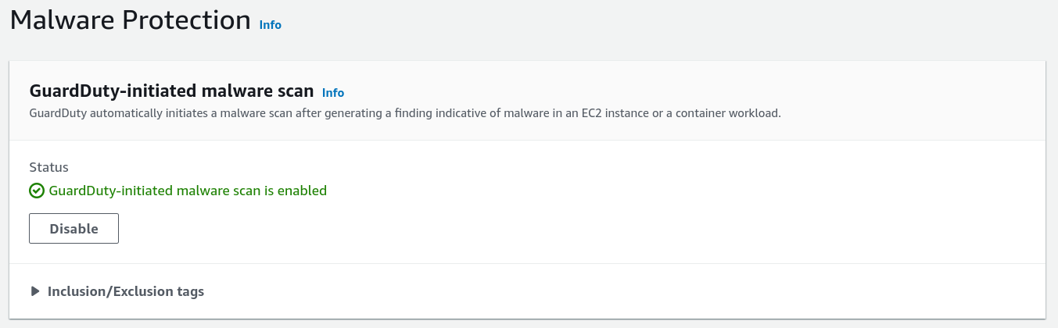Click the word 'GuardDuty' starting the description
This screenshot has height=328, width=1058.
58,113
